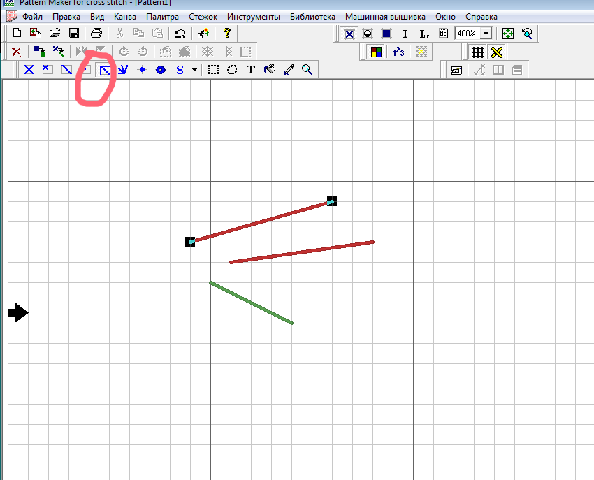The height and width of the screenshot is (480, 594).
Task: Click the Print icon
Action: click(x=96, y=33)
